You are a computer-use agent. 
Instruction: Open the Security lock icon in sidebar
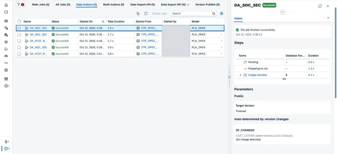[7, 141]
